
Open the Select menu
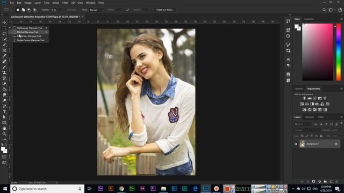(56, 3)
